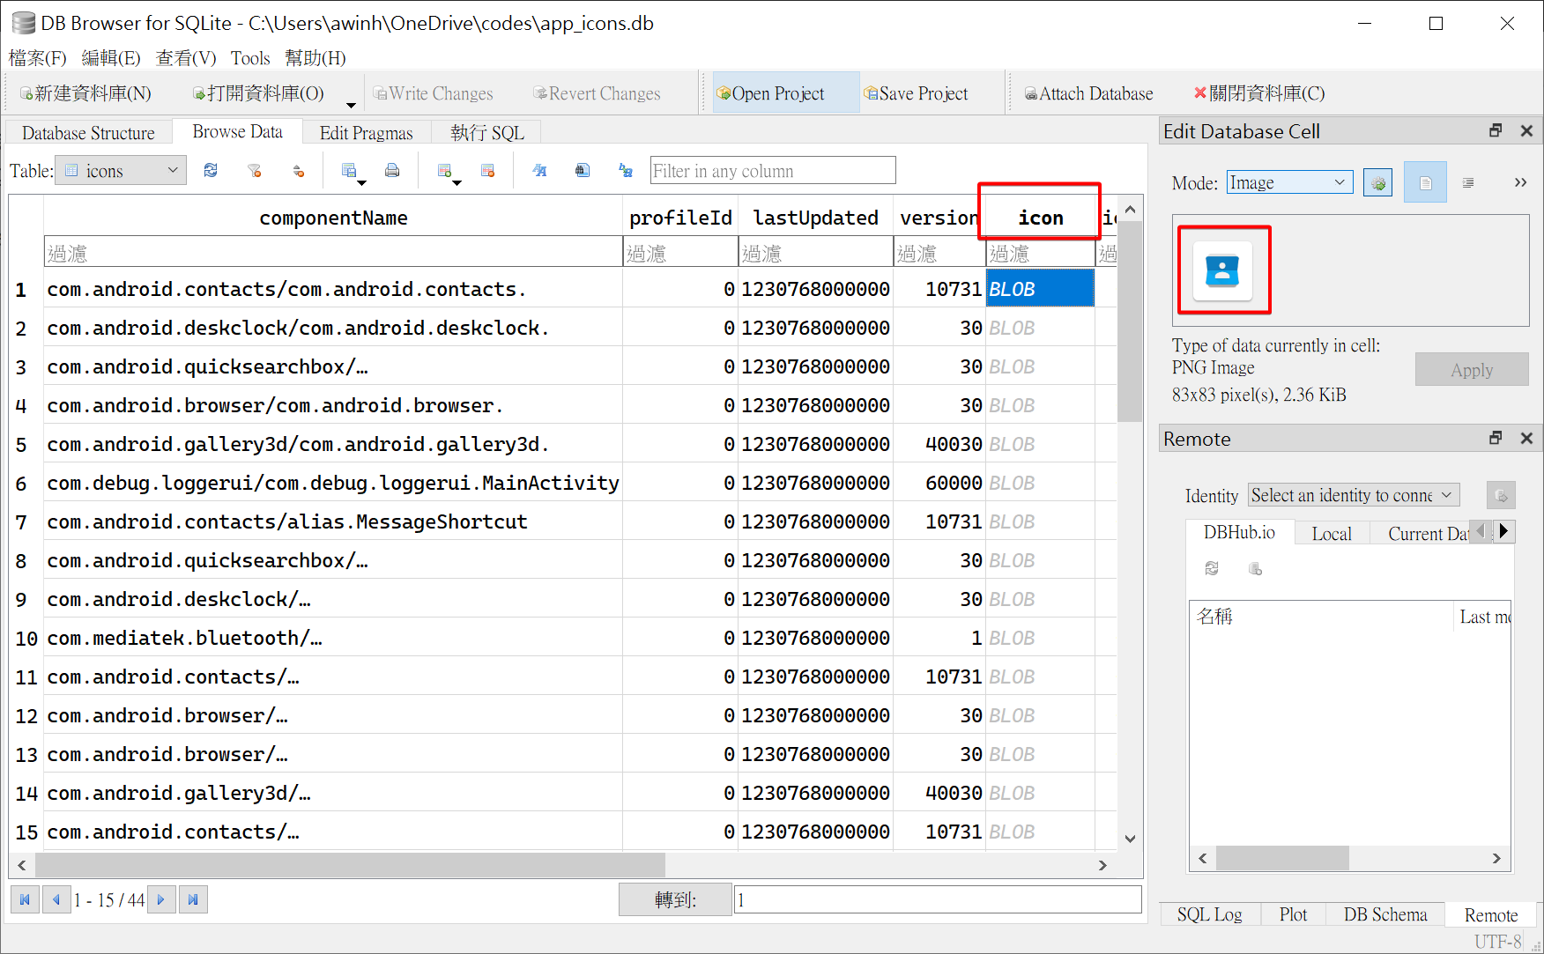The height and width of the screenshot is (954, 1544).
Task: Delete current record icon
Action: coord(487,171)
